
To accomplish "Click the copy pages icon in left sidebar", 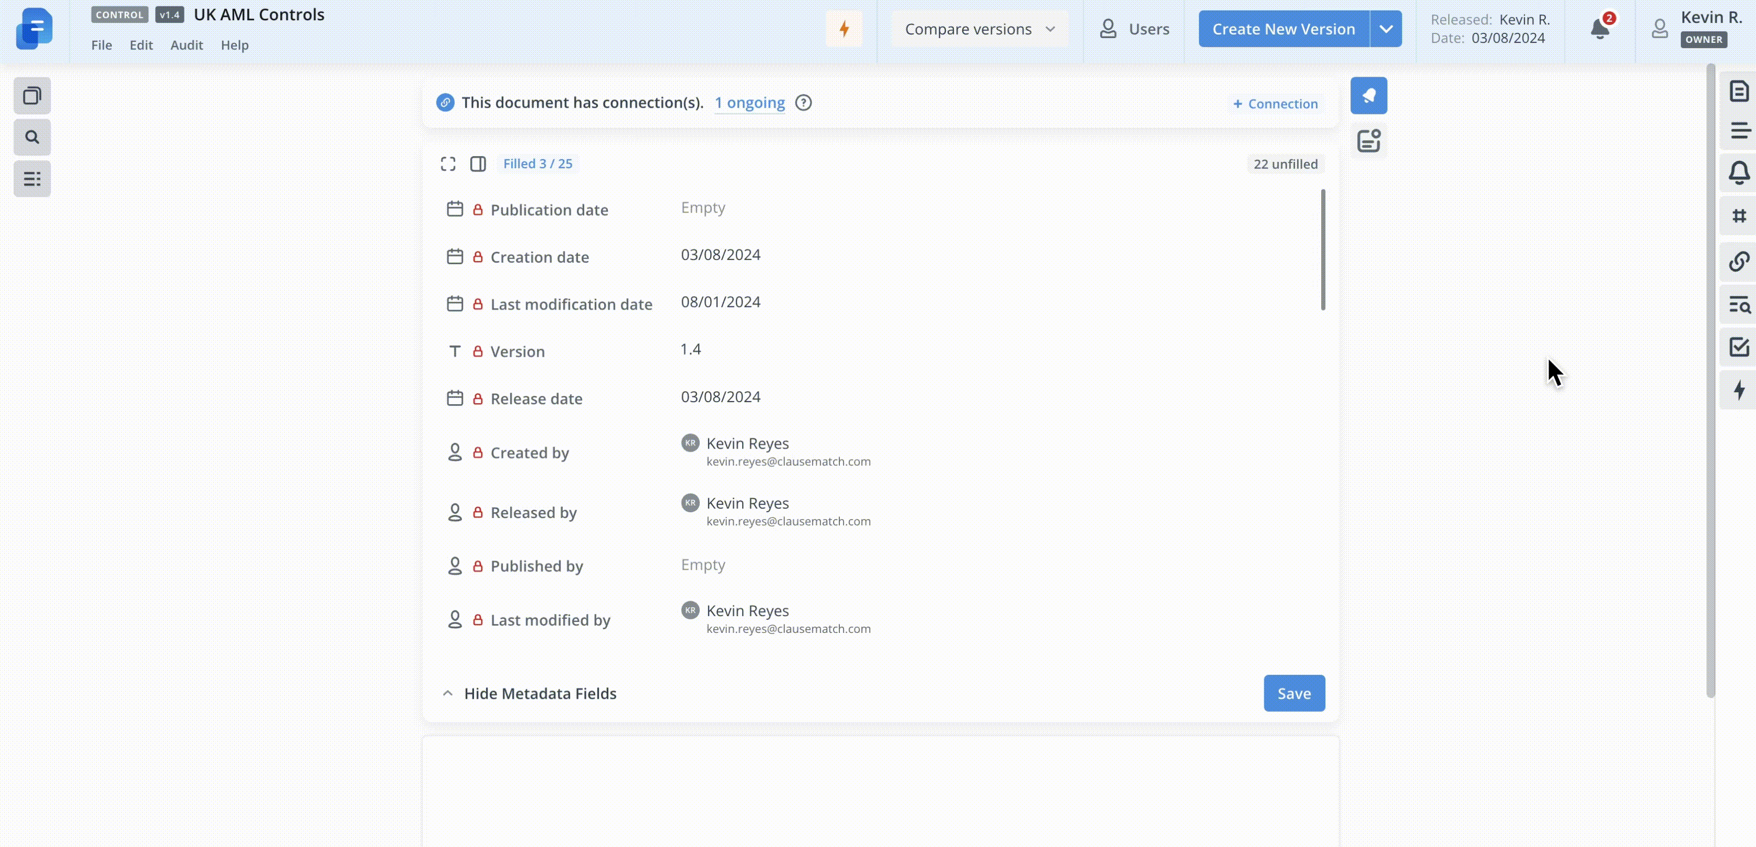I will click(x=32, y=96).
